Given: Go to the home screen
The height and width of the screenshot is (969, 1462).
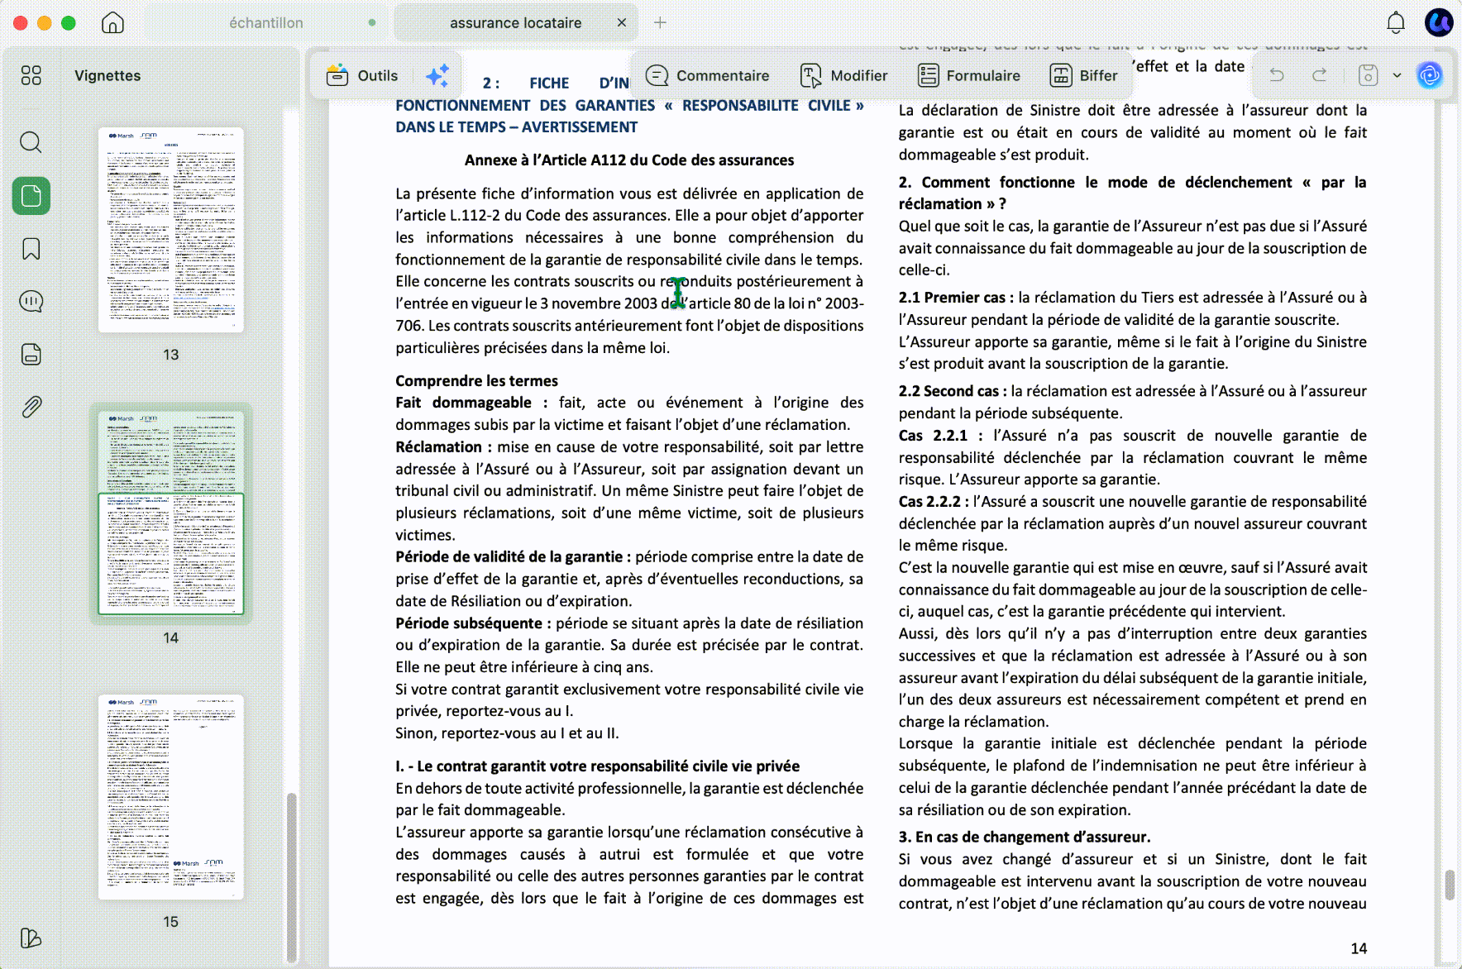Looking at the screenshot, I should point(112,22).
